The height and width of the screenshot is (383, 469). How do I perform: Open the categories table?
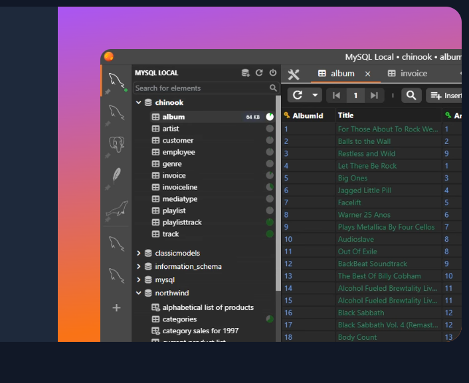click(x=212, y=319)
